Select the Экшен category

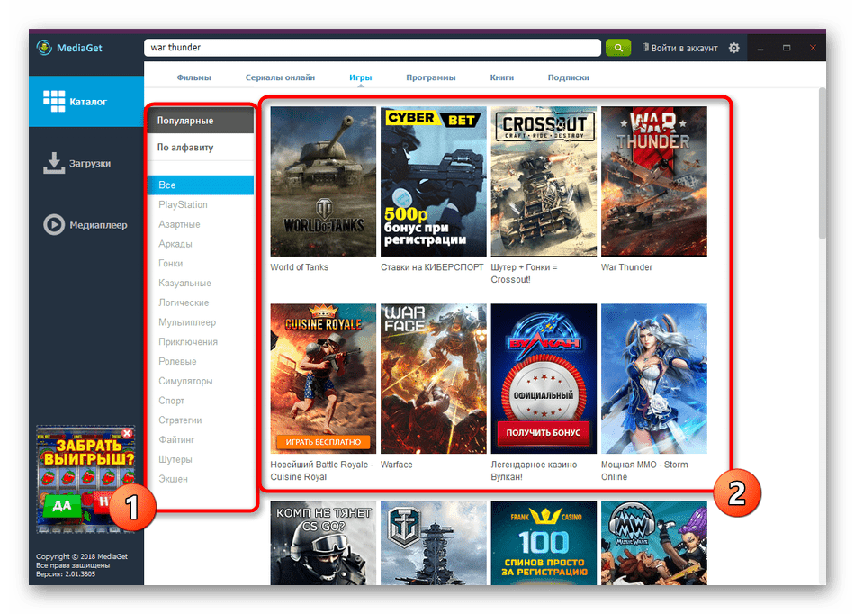pyautogui.click(x=173, y=479)
